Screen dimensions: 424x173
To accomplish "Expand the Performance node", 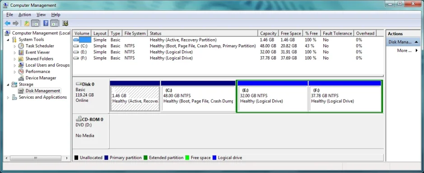I will tap(15, 72).
